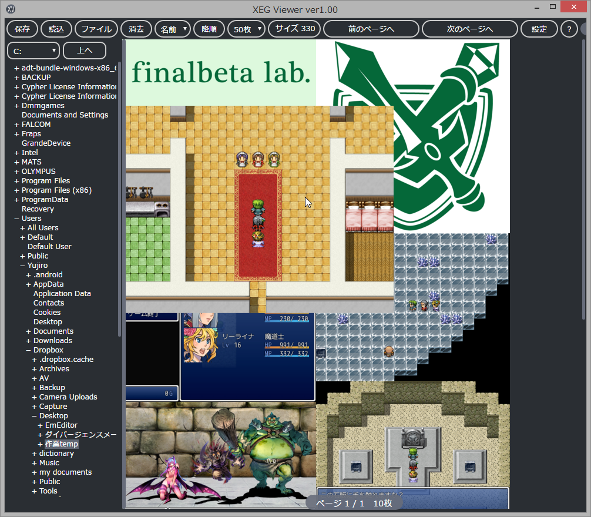The width and height of the screenshot is (591, 517).
Task: Click the 保存 save button
Action: (22, 29)
